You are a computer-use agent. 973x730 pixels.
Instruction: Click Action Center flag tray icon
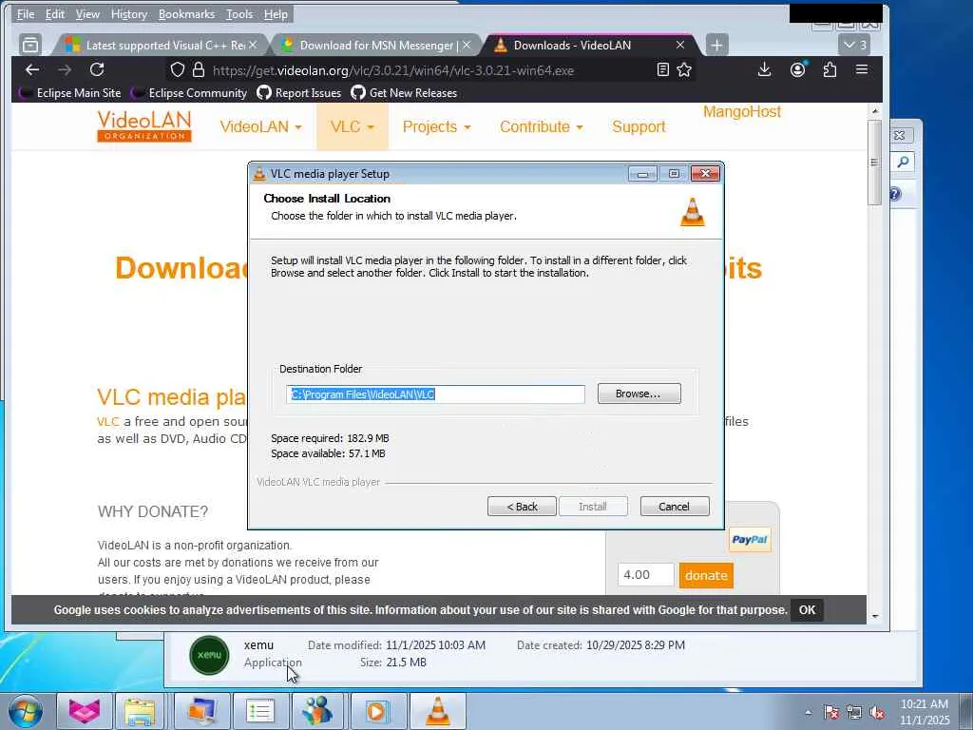point(831,713)
